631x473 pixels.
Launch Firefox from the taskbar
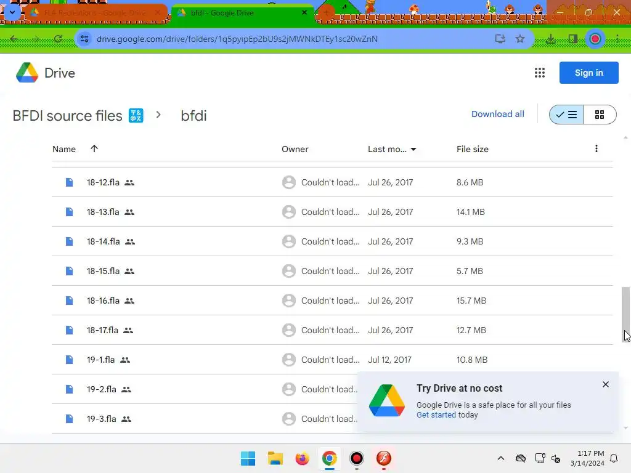click(302, 458)
